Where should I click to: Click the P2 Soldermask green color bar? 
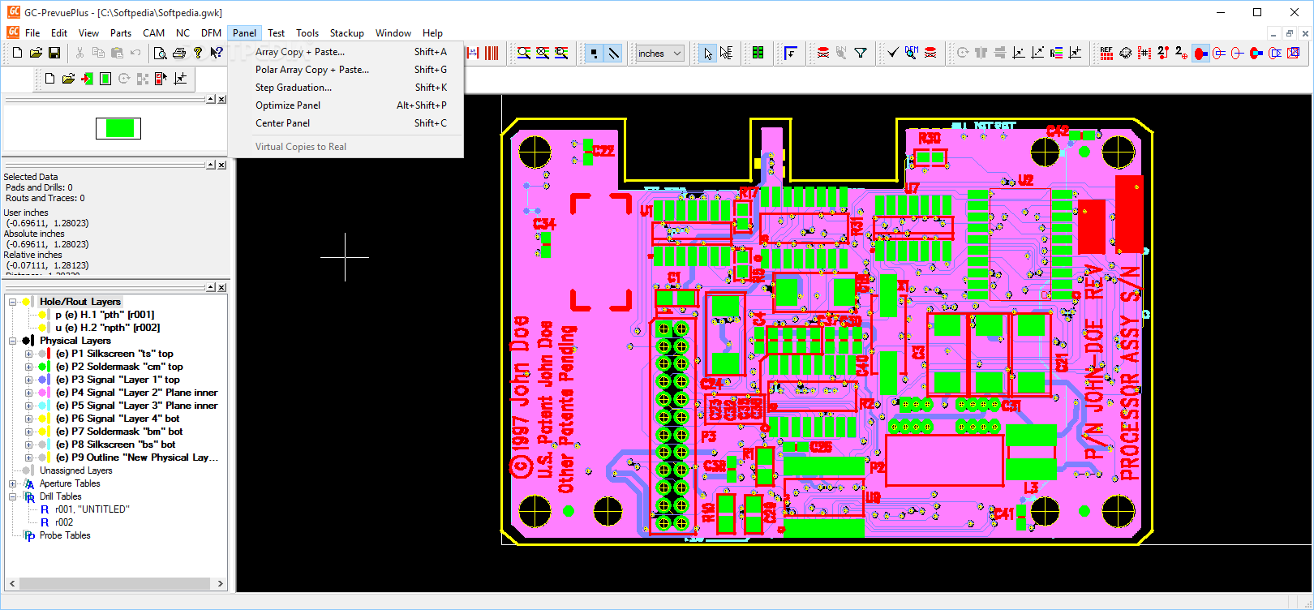[49, 367]
